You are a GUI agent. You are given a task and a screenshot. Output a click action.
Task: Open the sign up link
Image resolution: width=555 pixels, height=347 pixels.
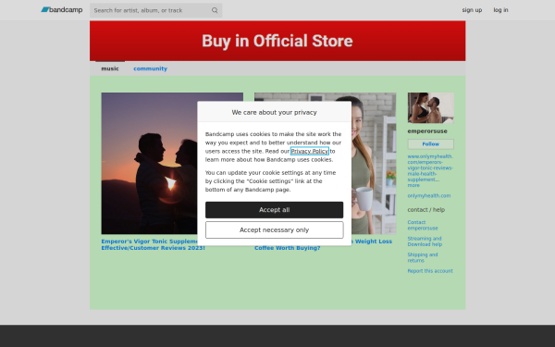pyautogui.click(x=472, y=10)
